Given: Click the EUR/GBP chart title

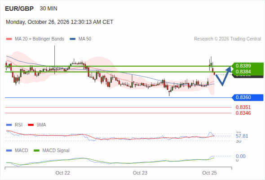Looking at the screenshot, I should click(19, 9).
